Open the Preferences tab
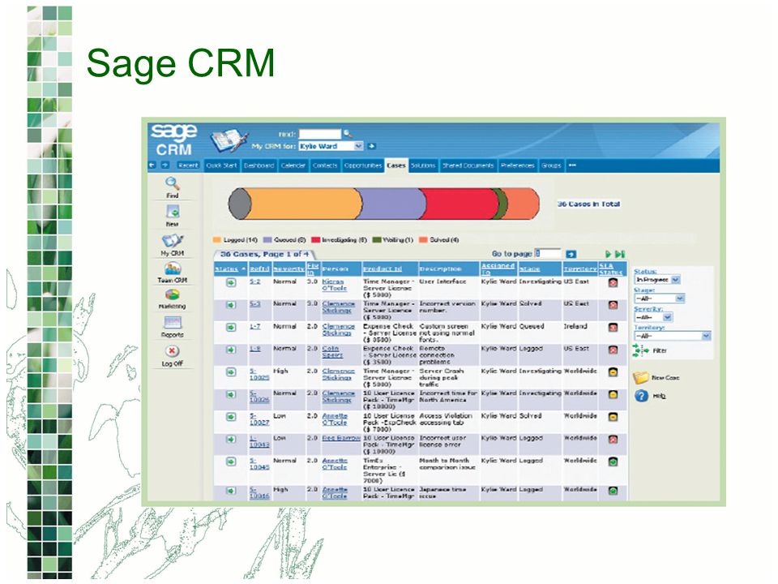778x584 pixels. click(517, 165)
